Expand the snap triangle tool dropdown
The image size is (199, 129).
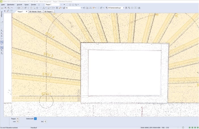tap(46, 8)
